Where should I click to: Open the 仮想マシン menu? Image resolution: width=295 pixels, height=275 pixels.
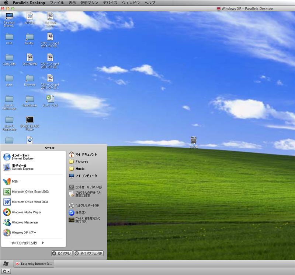pyautogui.click(x=89, y=3)
